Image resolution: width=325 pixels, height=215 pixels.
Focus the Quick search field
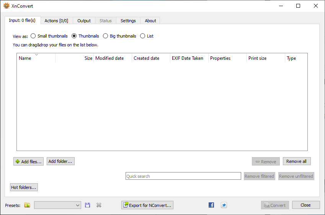(183, 176)
